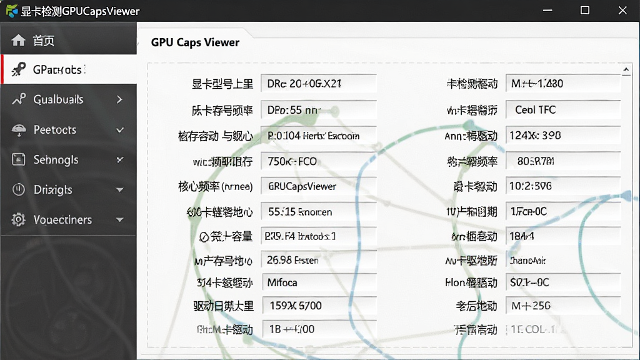Click the field showing Ceol TFC

pyautogui.click(x=563, y=109)
